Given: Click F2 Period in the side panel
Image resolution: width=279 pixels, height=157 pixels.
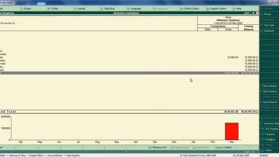Looking at the screenshot, I should (x=269, y=14).
